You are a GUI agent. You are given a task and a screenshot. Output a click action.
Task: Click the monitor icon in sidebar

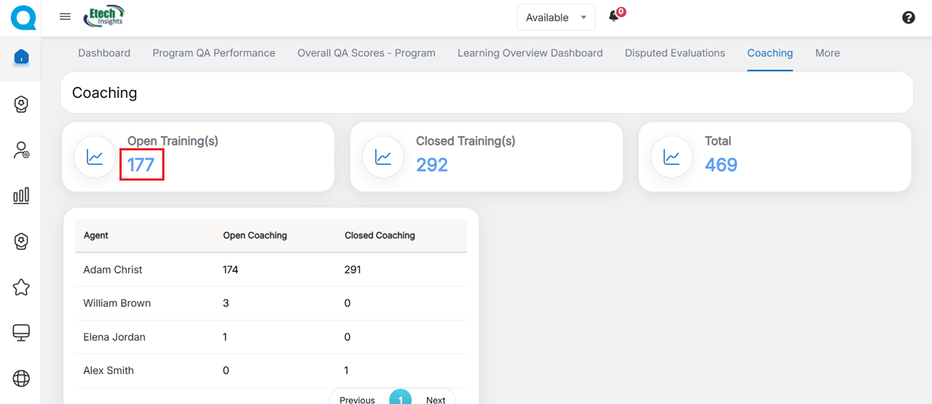pyautogui.click(x=21, y=333)
